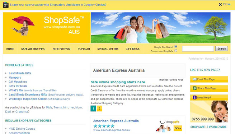Image resolution: width=235 pixels, height=134 pixels.
Task: Click the Share This Page icon
Action: click(194, 88)
